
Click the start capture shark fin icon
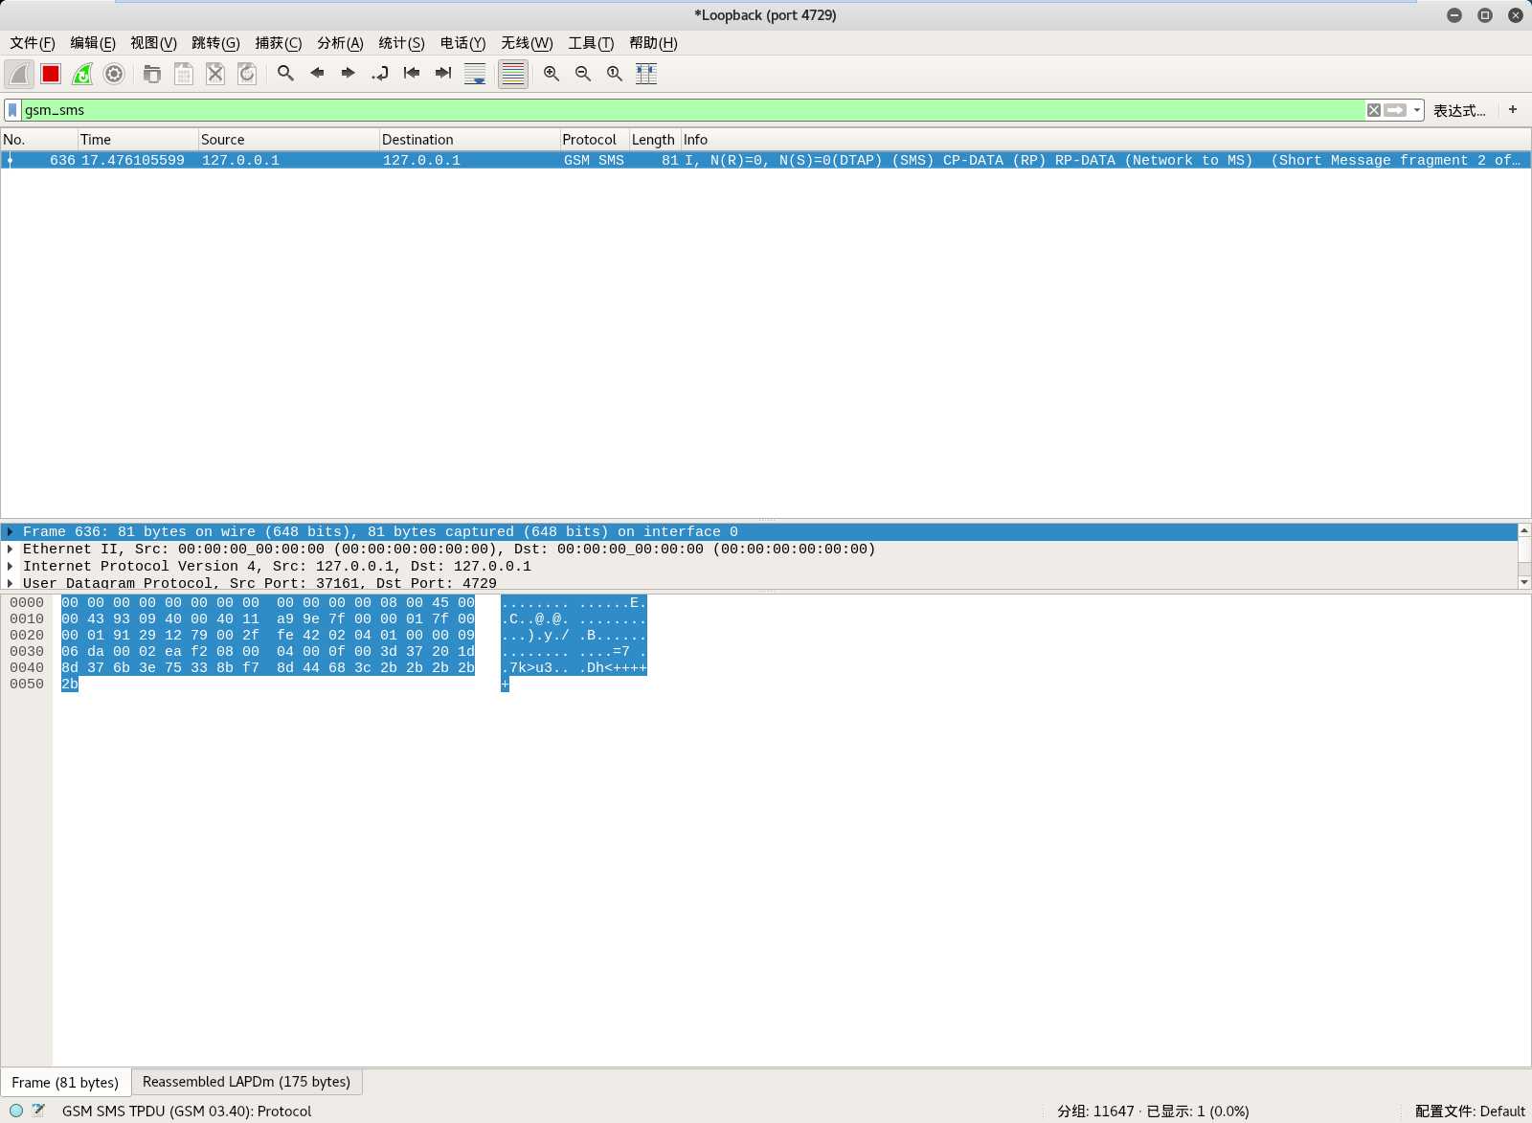[19, 74]
